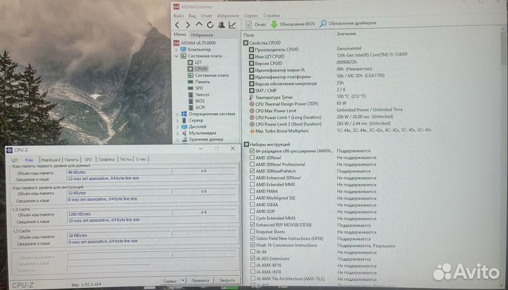The image size is (508, 290).
Task: Click the IA AES Extensions checkbox
Action: click(x=253, y=258)
